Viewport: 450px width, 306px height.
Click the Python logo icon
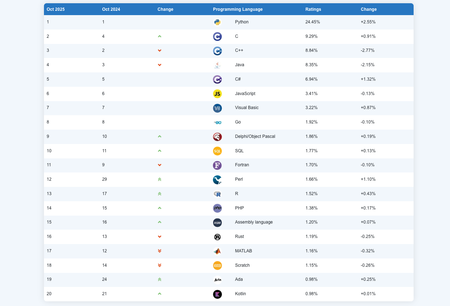tap(217, 22)
